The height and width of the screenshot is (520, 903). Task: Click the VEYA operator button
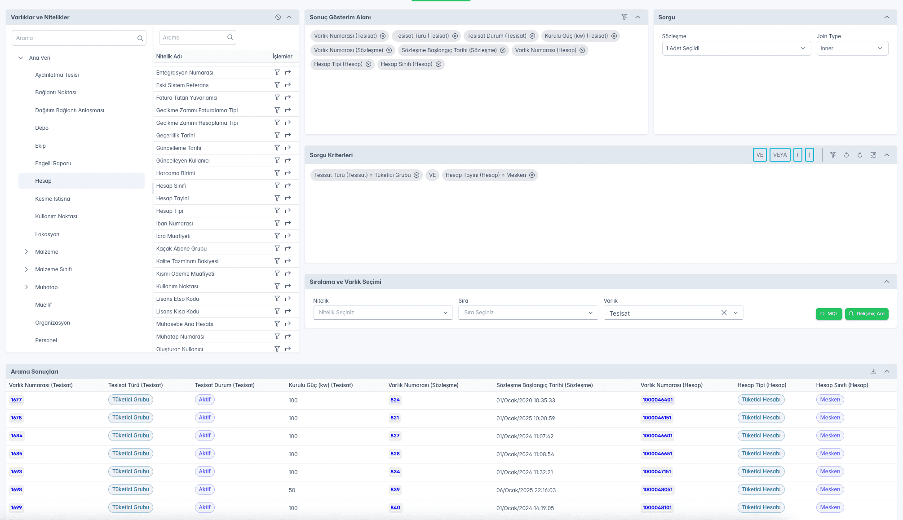779,155
